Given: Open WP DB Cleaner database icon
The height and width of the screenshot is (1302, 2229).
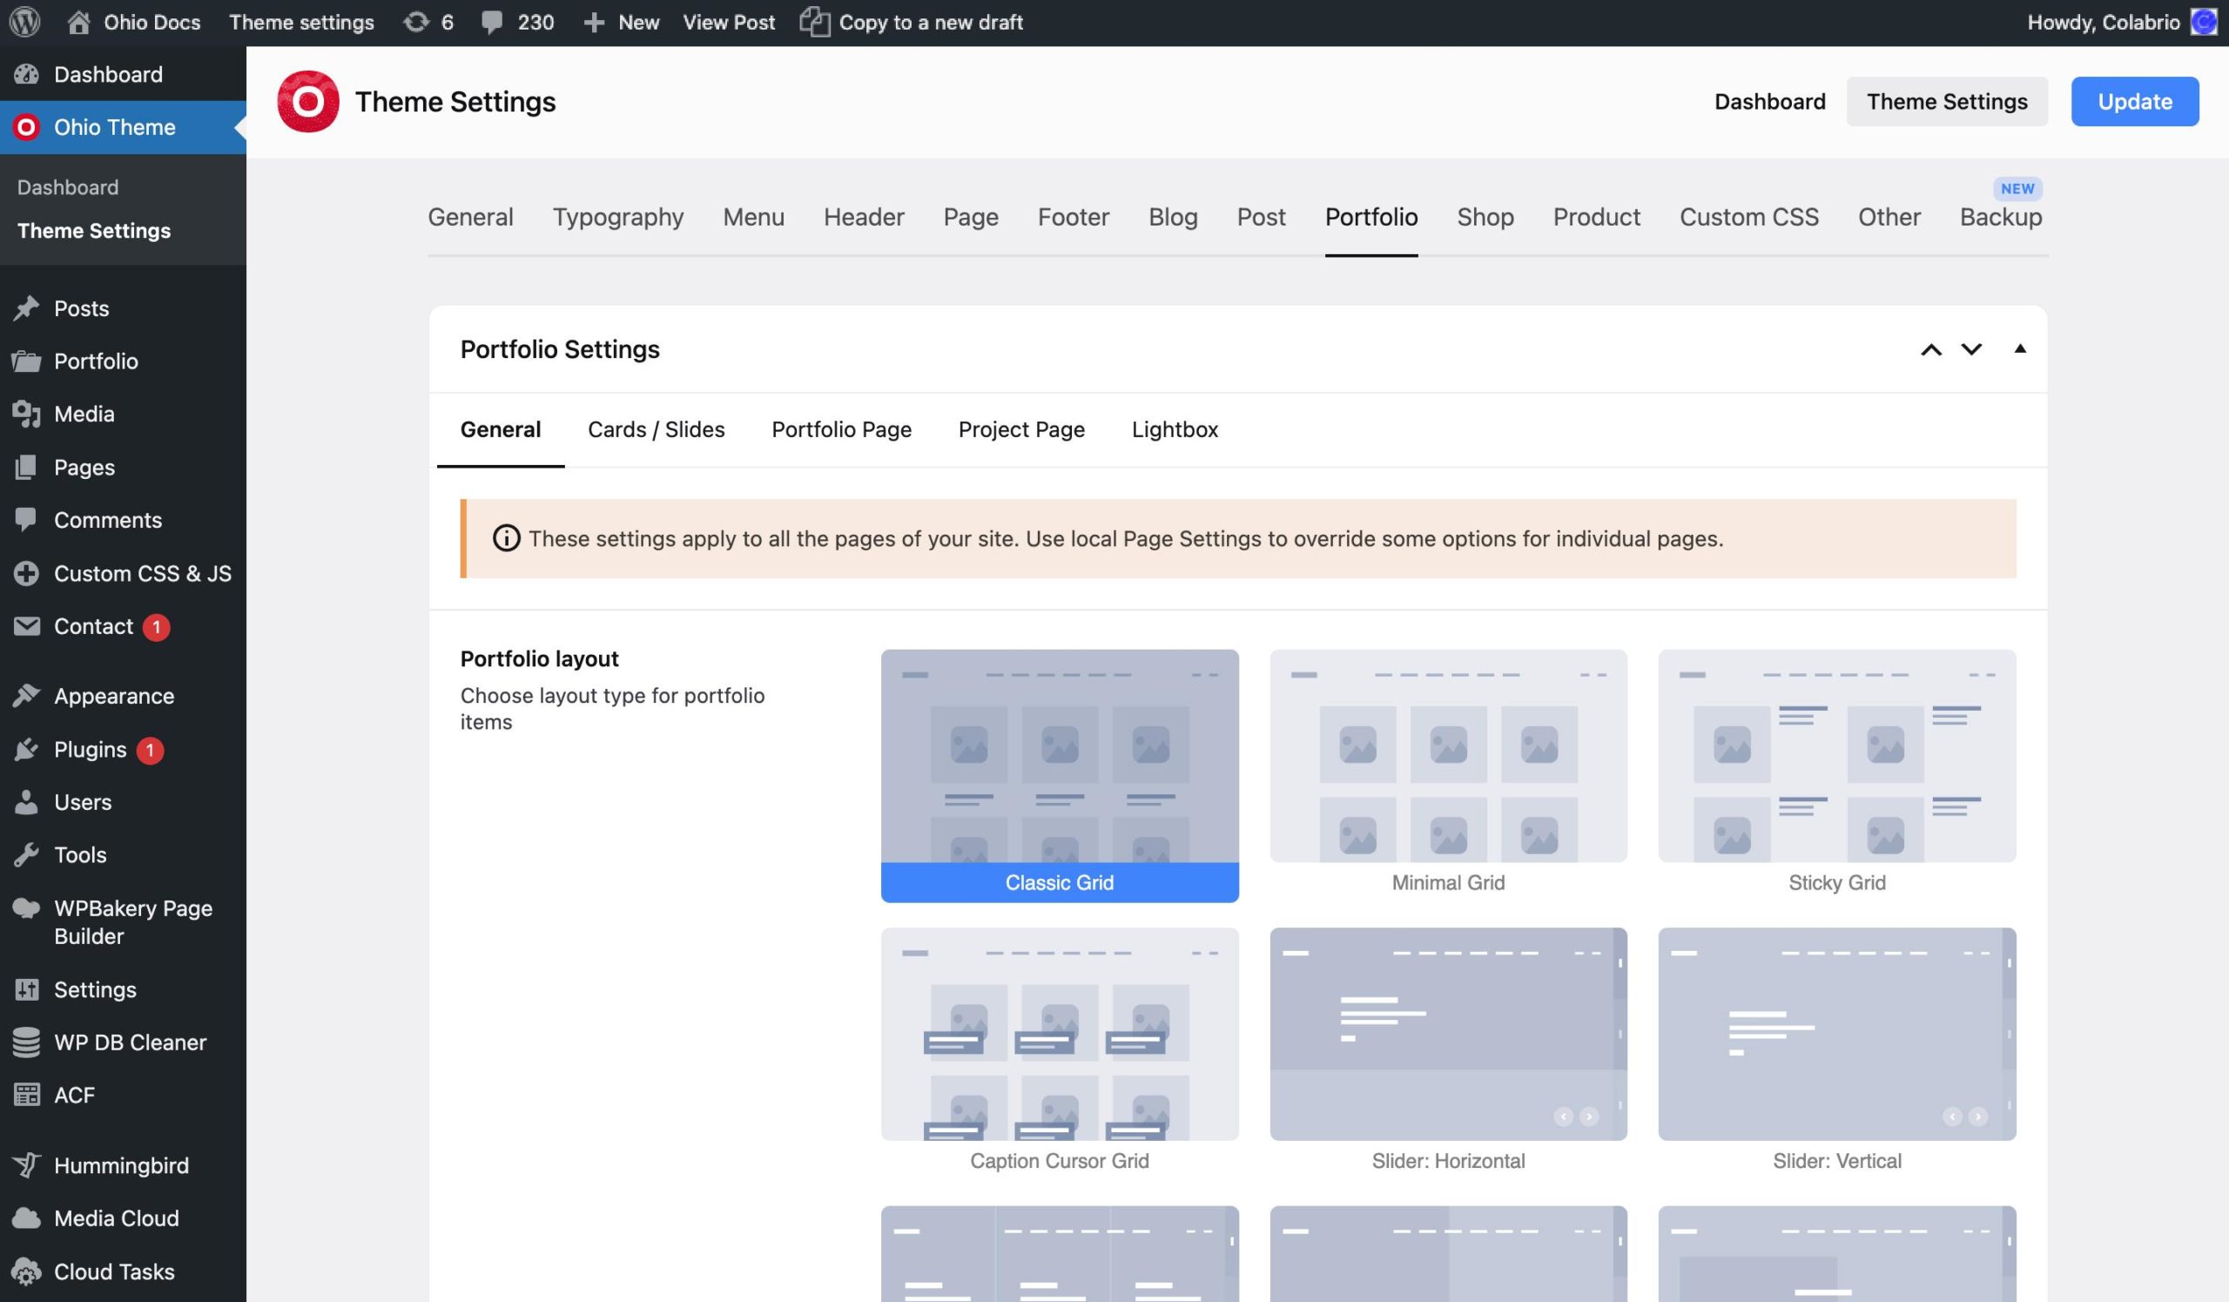Looking at the screenshot, I should (26, 1042).
